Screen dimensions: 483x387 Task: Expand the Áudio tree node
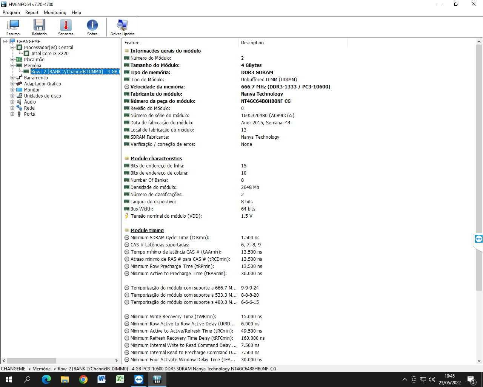tap(12, 102)
